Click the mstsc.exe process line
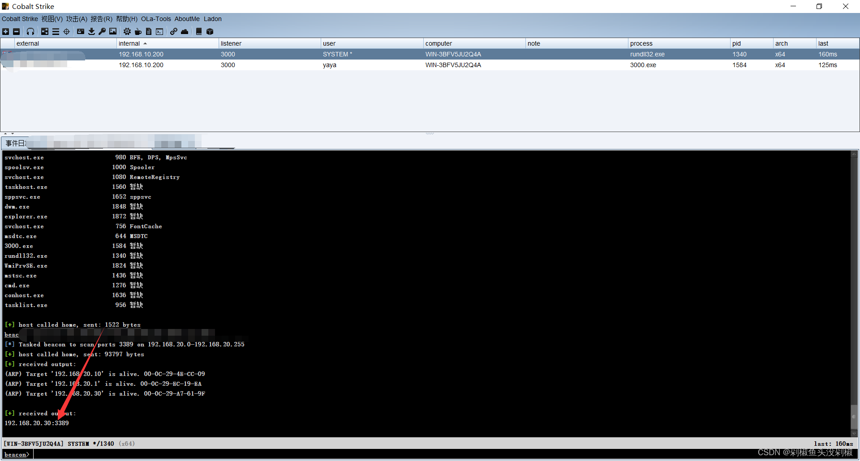This screenshot has height=461, width=860. [x=74, y=275]
